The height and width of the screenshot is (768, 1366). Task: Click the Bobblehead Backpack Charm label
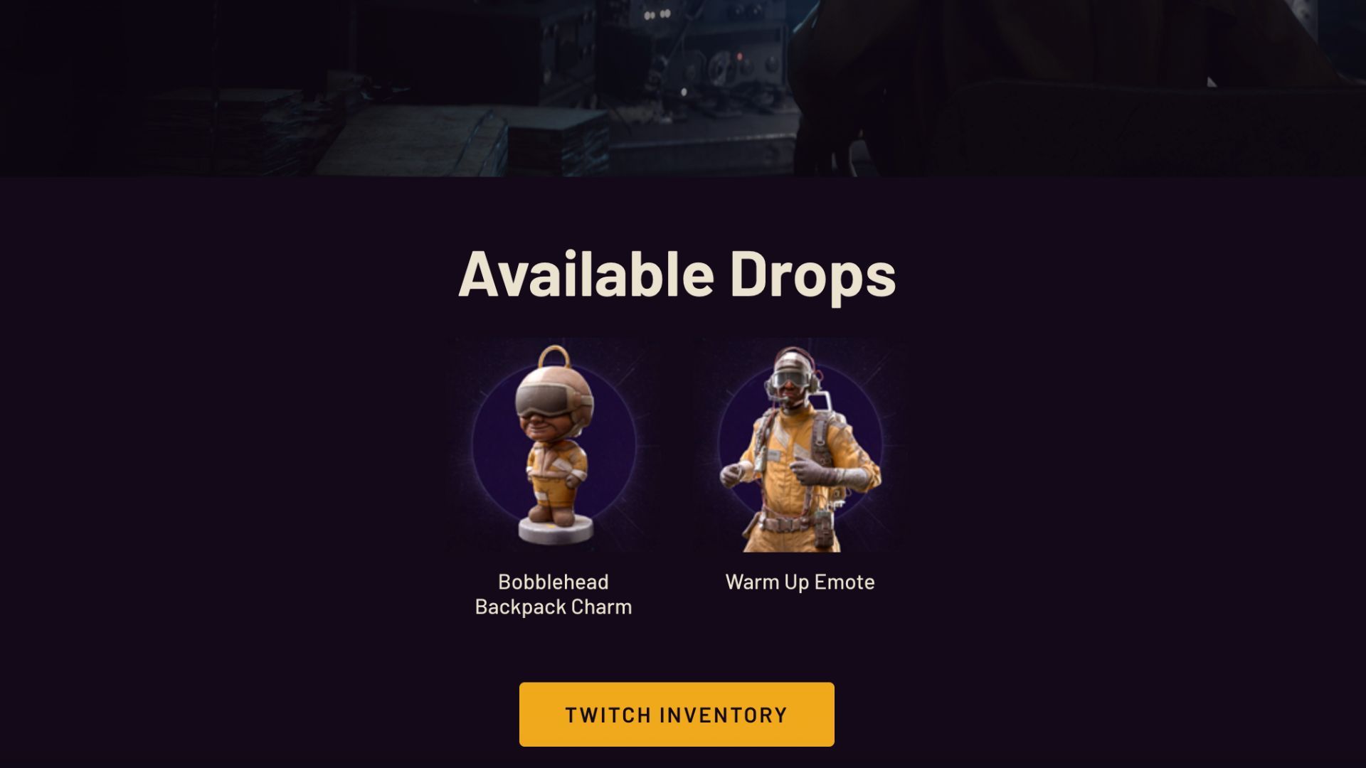(554, 594)
